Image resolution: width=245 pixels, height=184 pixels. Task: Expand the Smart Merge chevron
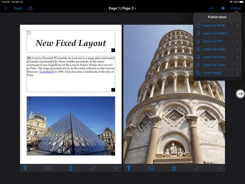(237, 73)
